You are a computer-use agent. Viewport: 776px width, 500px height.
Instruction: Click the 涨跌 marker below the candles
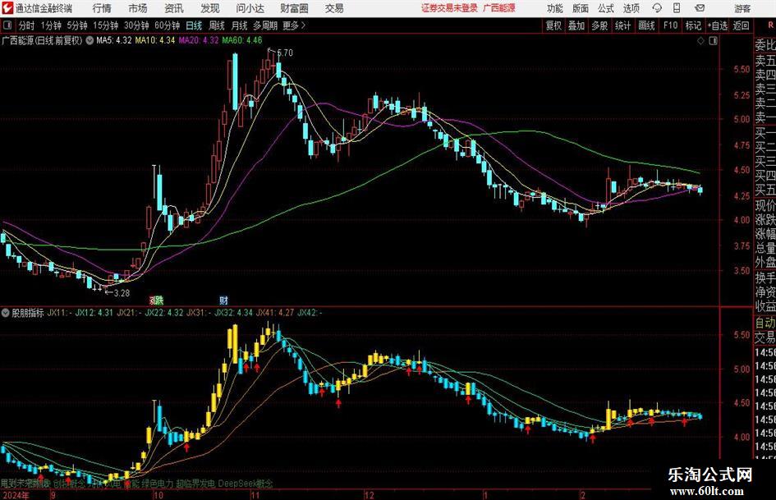click(x=156, y=300)
